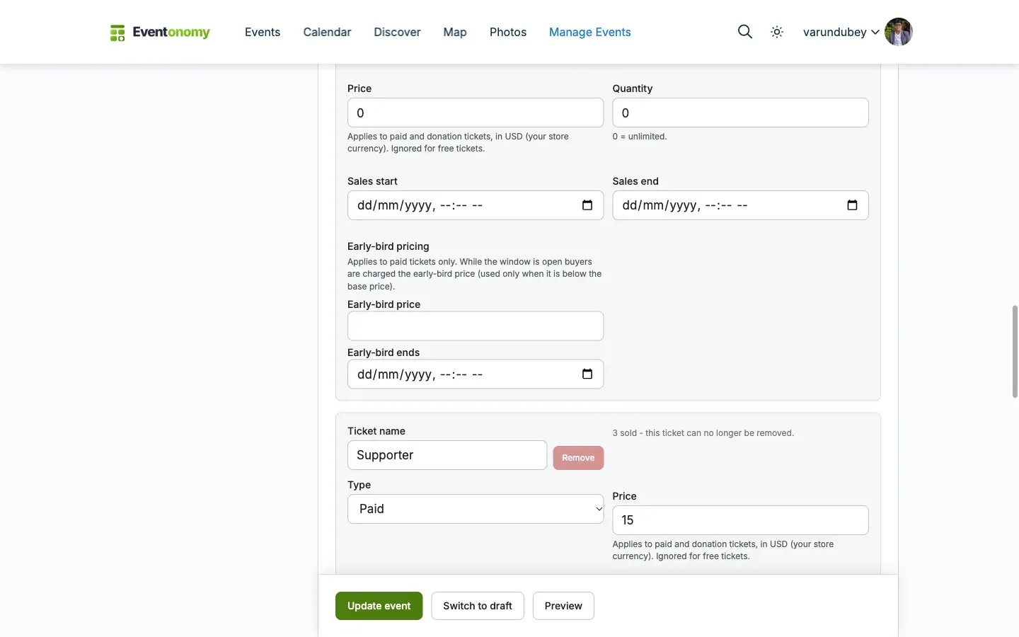The width and height of the screenshot is (1019, 637).
Task: Click the Preview button
Action: 563,606
